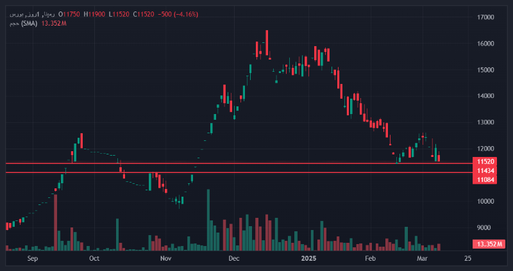The width and height of the screenshot is (513, 271).
Task: Select the close value C11520 in the legend
Action: click(144, 14)
